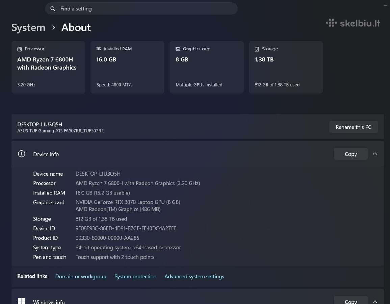This screenshot has height=304, width=390.
Task: Click the DESKTOP-L1U3Q5H PC name header
Action: coord(40,124)
